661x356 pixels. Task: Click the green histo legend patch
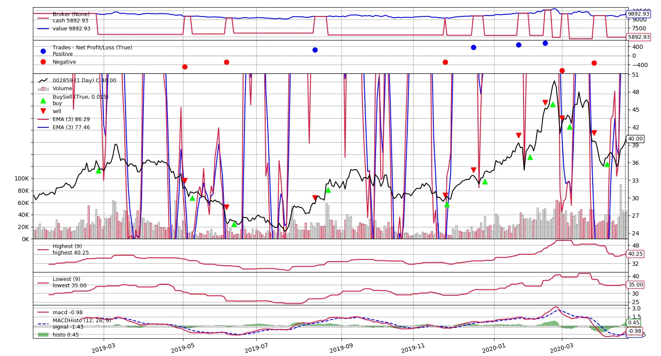point(43,334)
